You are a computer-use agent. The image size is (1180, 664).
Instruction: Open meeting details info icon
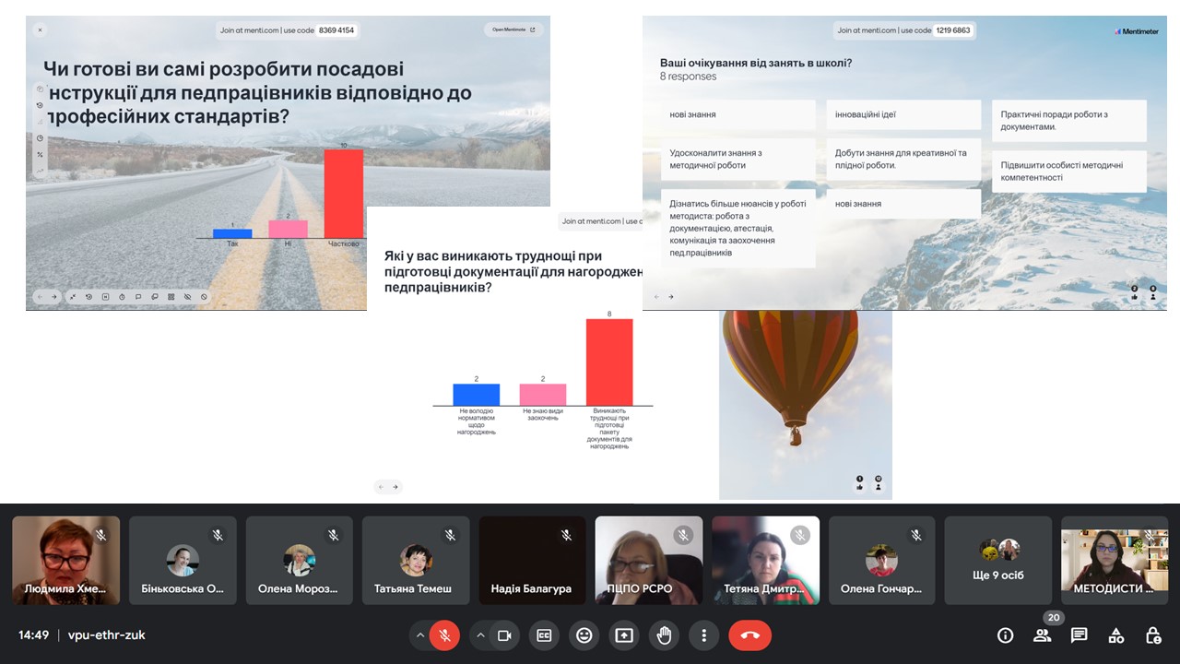coord(1005,635)
